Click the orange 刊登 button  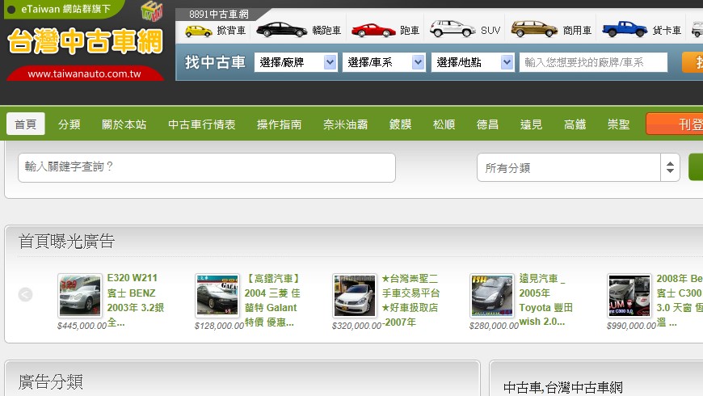[x=674, y=124]
